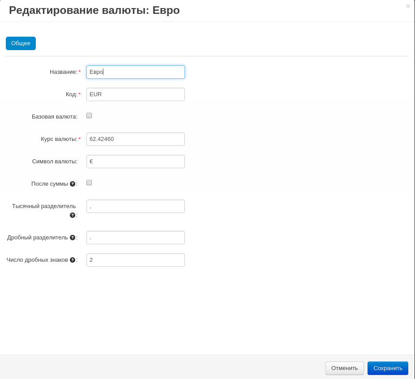Viewport: 415px width, 379px height.
Task: Select the Код field with EUR
Action: 136,94
